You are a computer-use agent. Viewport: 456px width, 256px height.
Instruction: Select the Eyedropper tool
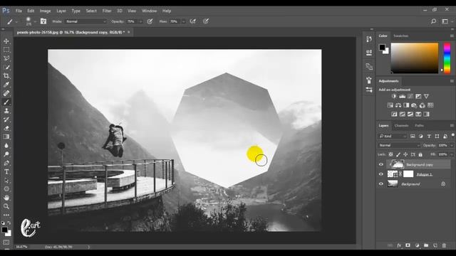click(6, 85)
